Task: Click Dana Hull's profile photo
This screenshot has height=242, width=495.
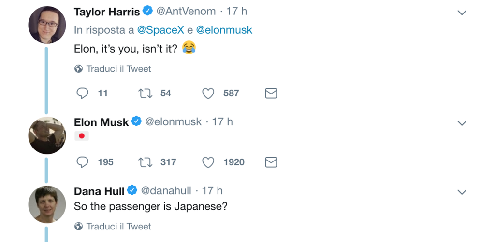Action: [47, 204]
